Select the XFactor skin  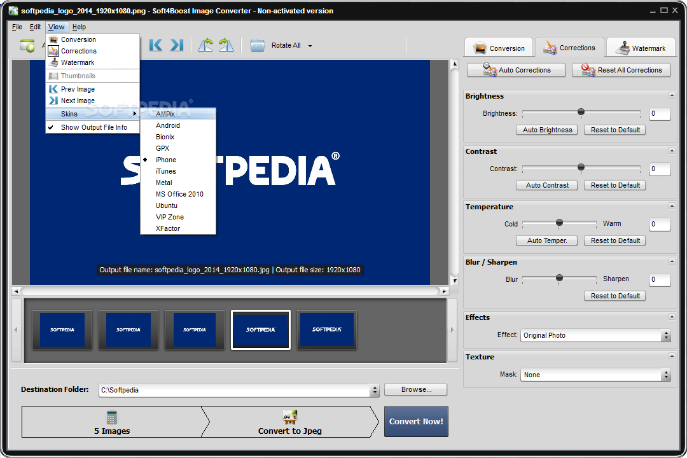(x=178, y=228)
